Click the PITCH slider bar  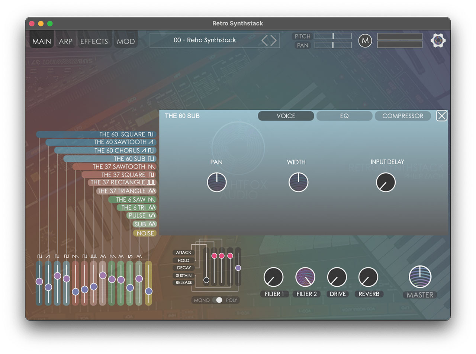click(x=333, y=36)
